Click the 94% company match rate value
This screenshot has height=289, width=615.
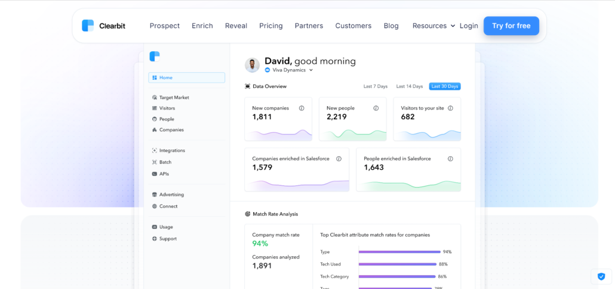[260, 244]
